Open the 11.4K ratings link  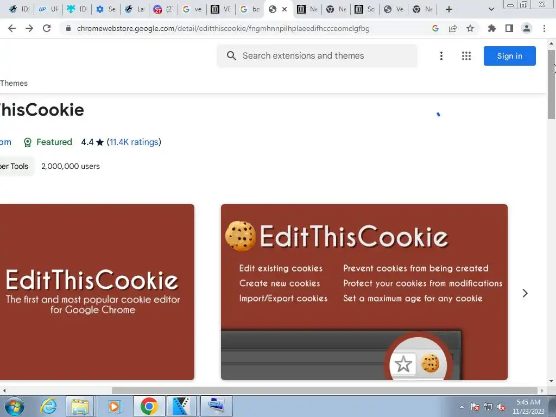[134, 142]
